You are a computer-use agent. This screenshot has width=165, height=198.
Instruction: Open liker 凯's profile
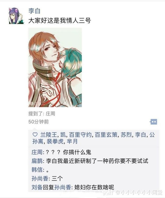63,135
